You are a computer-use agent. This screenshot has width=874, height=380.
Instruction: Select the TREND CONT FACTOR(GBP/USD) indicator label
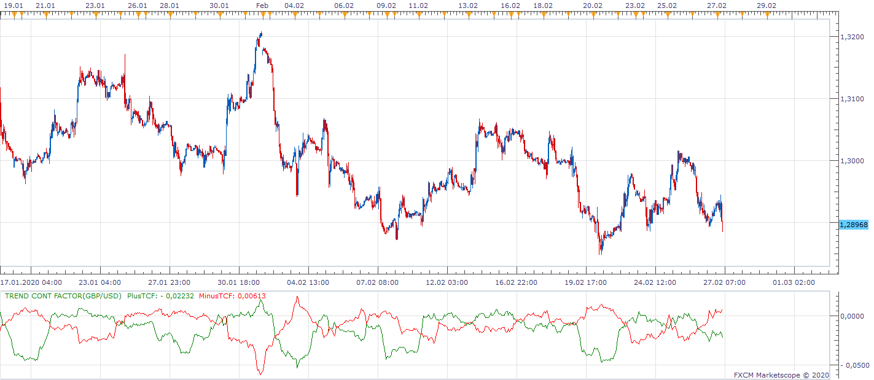click(63, 295)
